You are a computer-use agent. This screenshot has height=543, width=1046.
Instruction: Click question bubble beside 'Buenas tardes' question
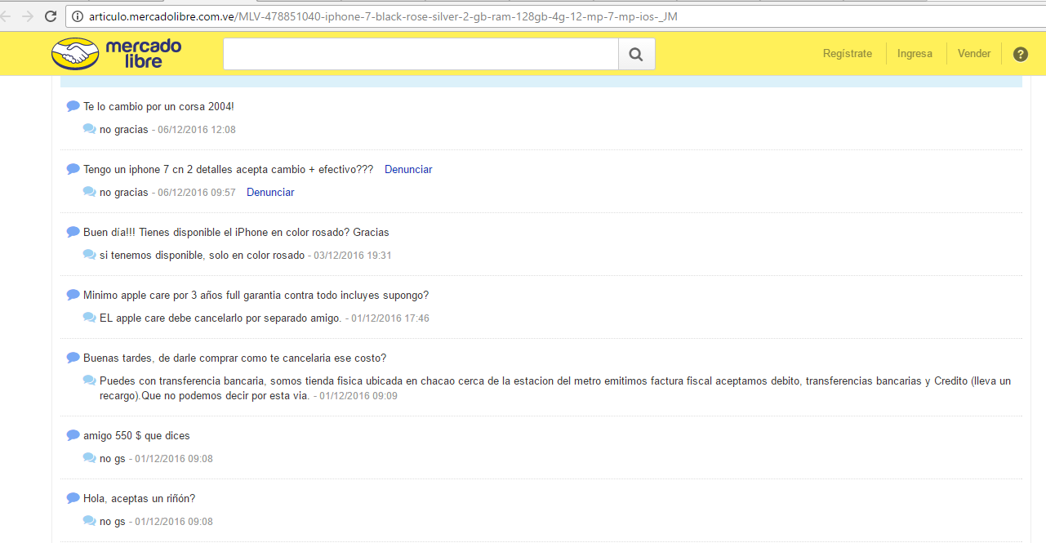point(73,358)
